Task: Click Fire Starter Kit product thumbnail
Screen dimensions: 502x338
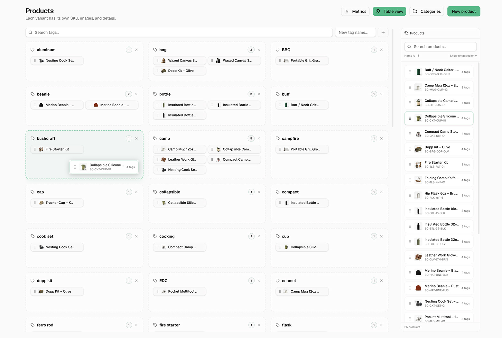Action: coord(418,164)
